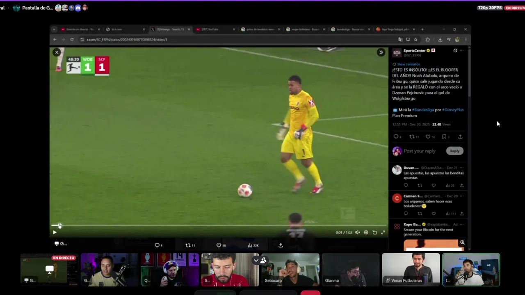Seek on the video progress bar
This screenshot has width=525, height=295.
pyautogui.click(x=219, y=225)
